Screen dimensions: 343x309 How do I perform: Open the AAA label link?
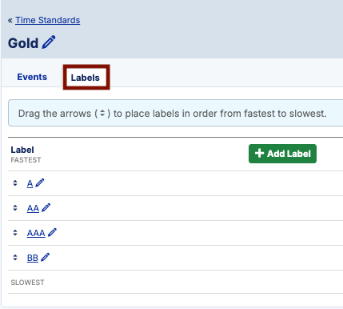(x=36, y=233)
